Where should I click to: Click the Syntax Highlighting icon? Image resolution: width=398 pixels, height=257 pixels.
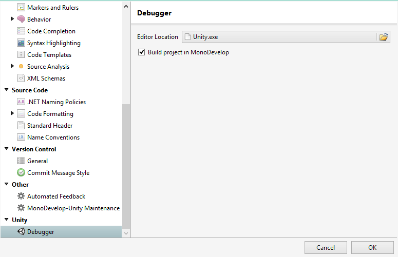[x=21, y=43]
